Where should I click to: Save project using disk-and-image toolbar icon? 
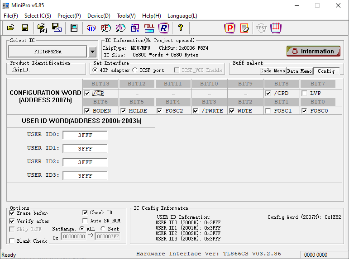(57, 28)
